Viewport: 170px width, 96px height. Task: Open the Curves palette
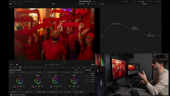[40, 67]
